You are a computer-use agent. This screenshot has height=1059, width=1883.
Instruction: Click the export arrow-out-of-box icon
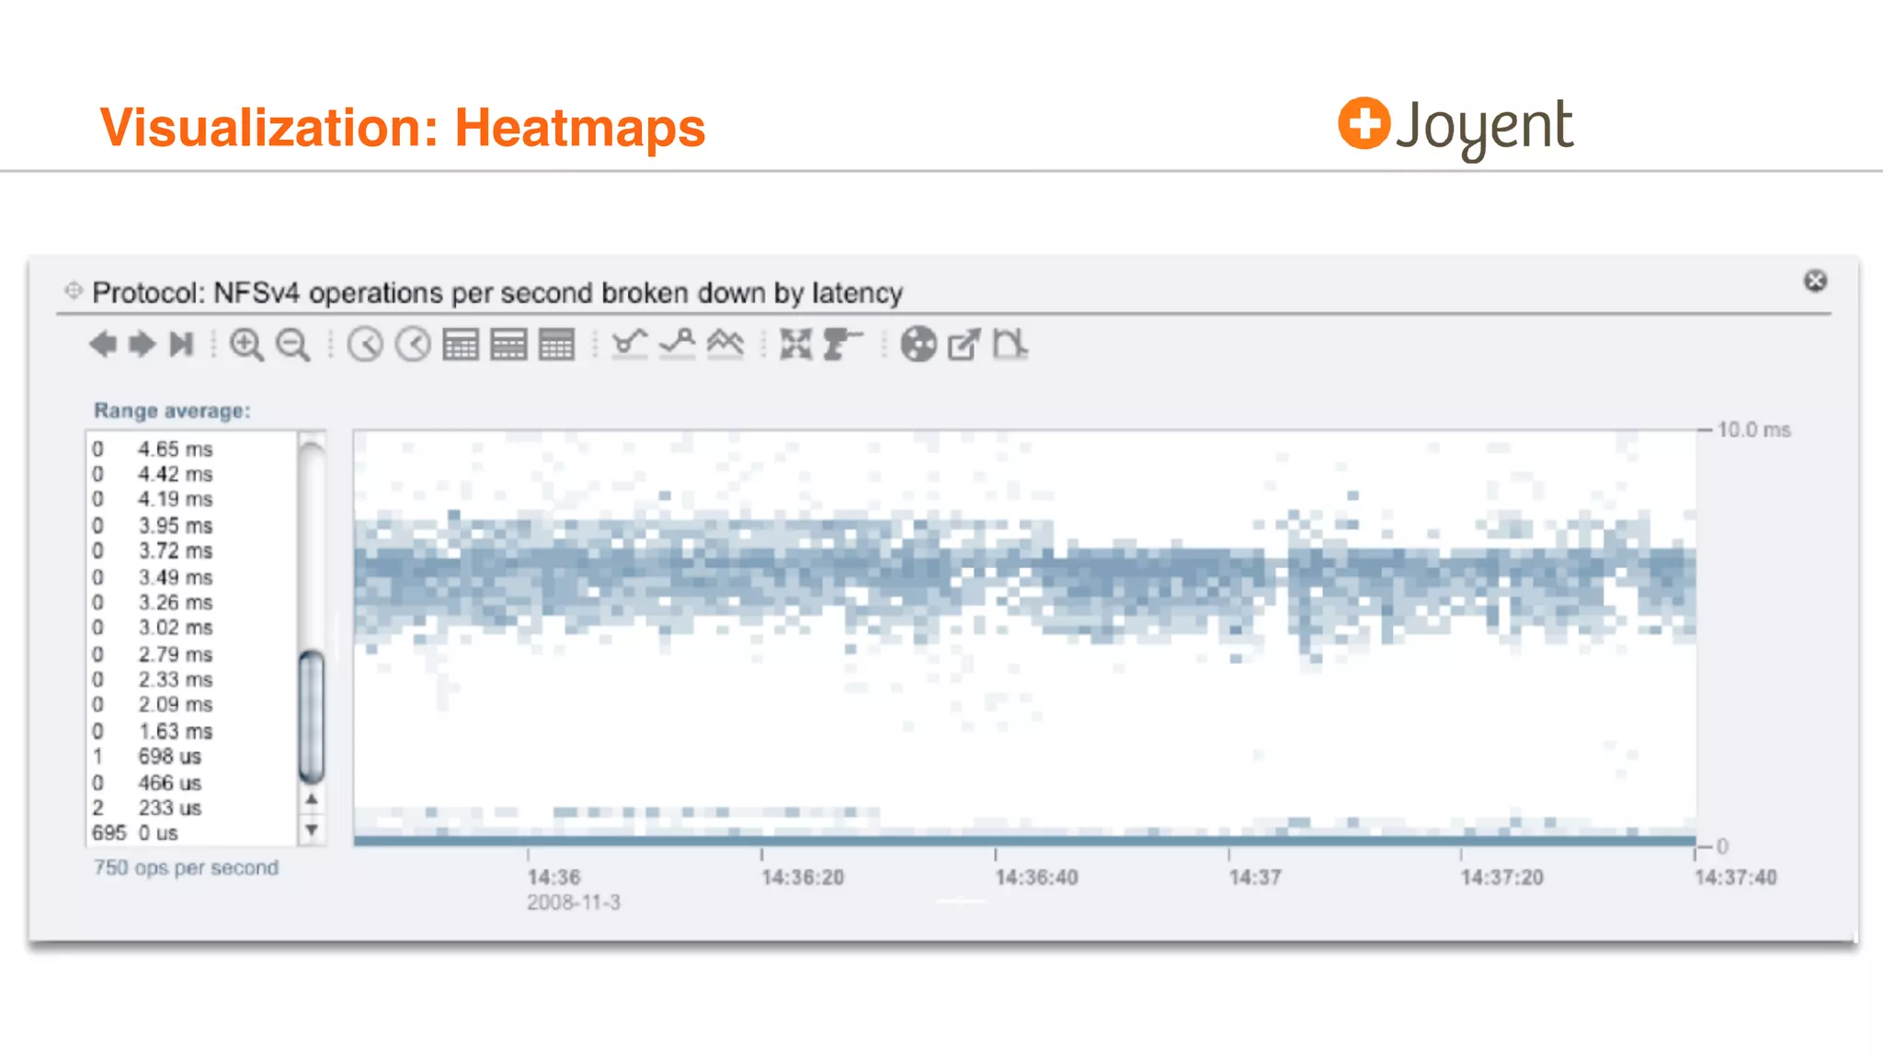coord(964,345)
